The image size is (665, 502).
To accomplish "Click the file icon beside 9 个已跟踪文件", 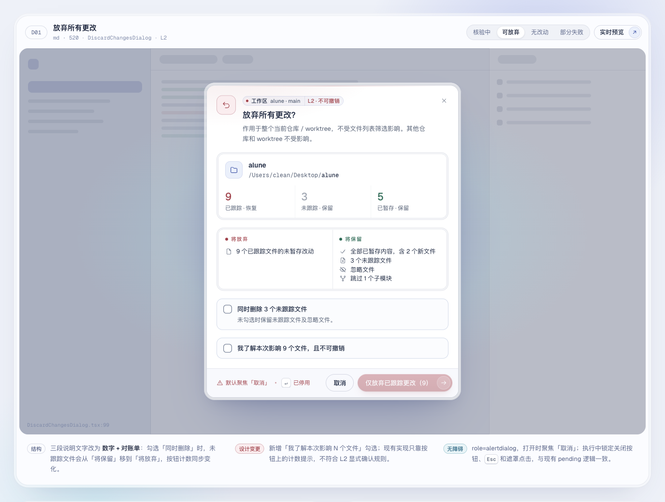I will [229, 251].
